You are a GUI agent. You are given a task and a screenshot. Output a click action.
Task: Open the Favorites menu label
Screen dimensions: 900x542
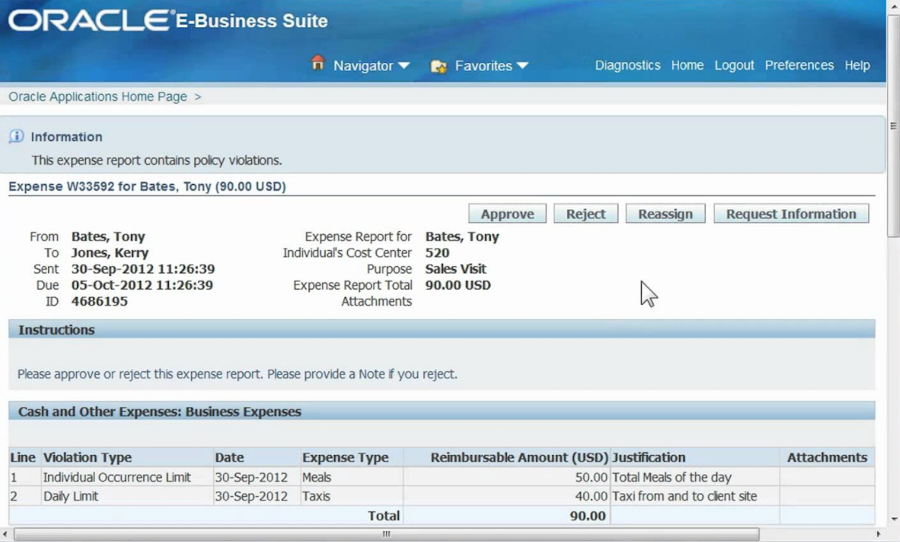click(483, 66)
